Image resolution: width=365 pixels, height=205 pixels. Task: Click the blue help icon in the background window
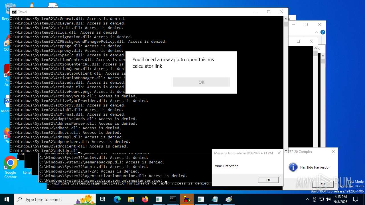(323, 32)
